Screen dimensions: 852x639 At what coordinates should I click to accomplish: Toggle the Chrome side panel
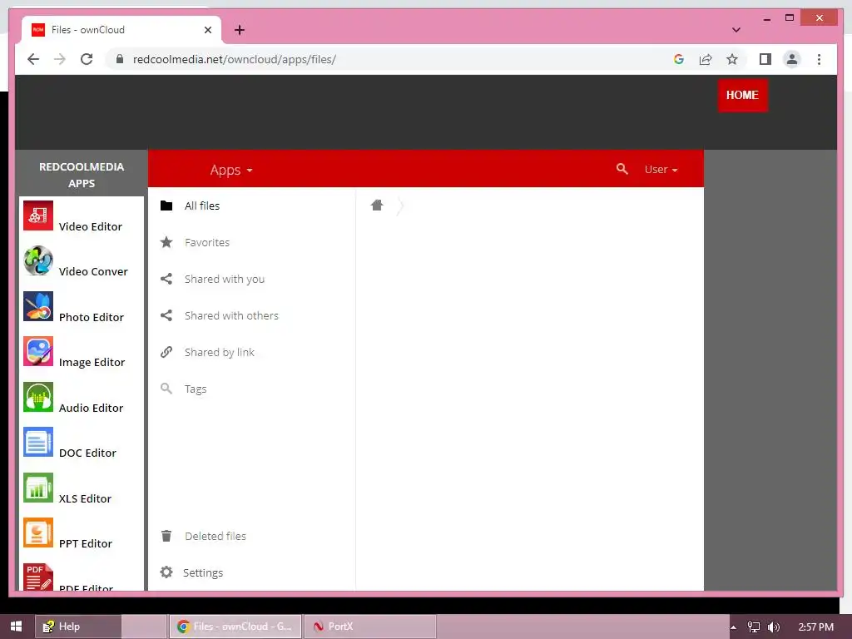click(x=765, y=59)
